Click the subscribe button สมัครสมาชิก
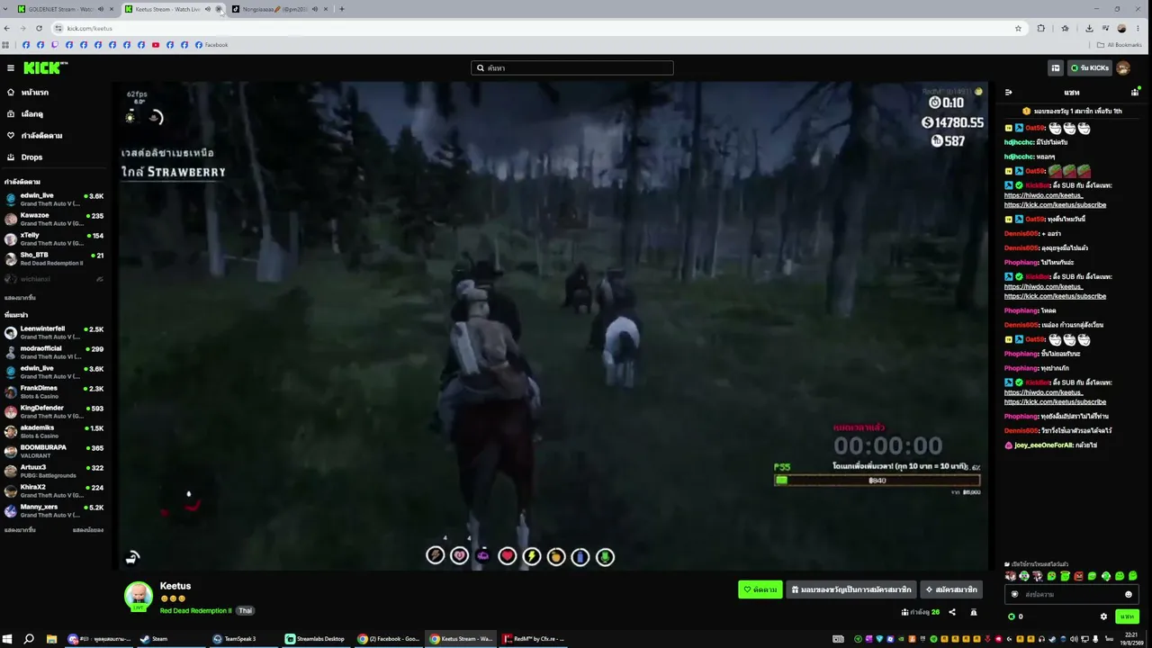This screenshot has height=648, width=1152. pyautogui.click(x=951, y=589)
